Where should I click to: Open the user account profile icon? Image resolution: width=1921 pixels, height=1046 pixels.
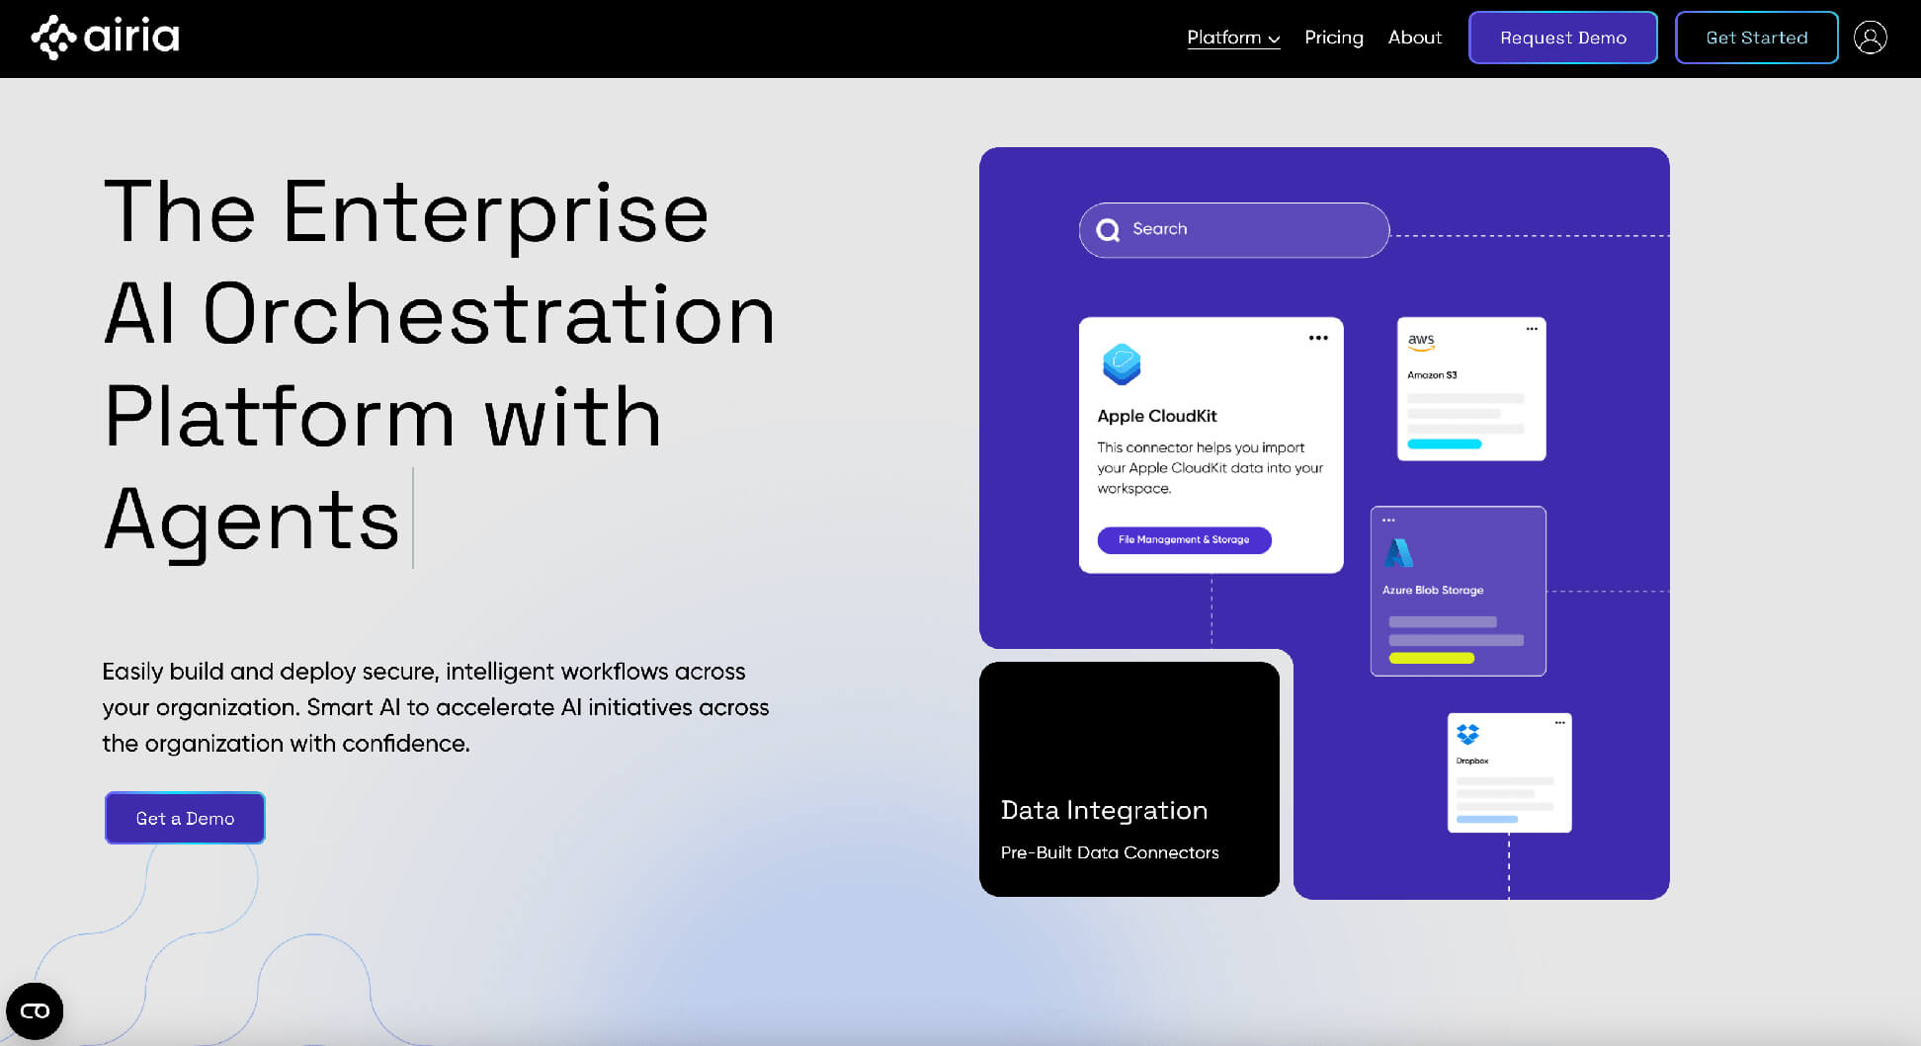(x=1870, y=38)
